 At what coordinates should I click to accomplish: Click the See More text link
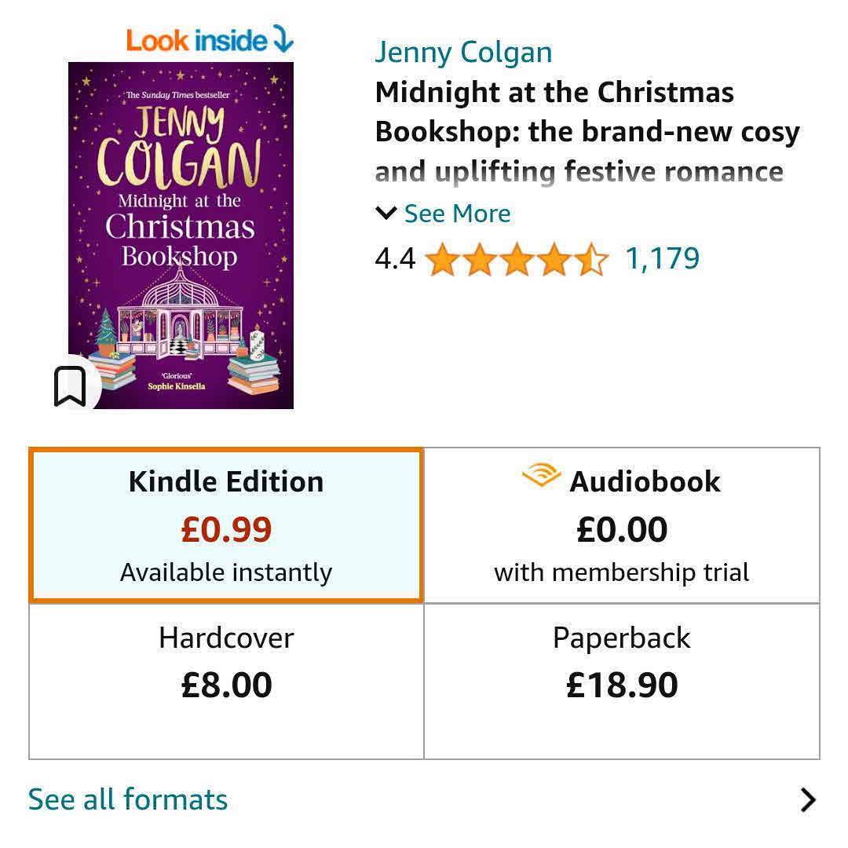[457, 214]
